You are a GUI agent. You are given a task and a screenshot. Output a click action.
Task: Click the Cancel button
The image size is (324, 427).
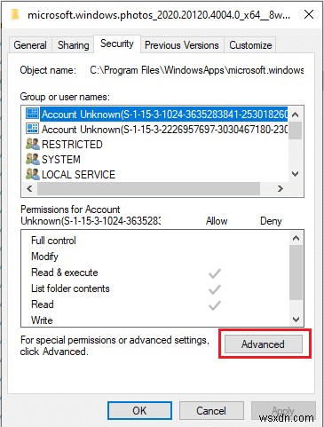point(211,410)
